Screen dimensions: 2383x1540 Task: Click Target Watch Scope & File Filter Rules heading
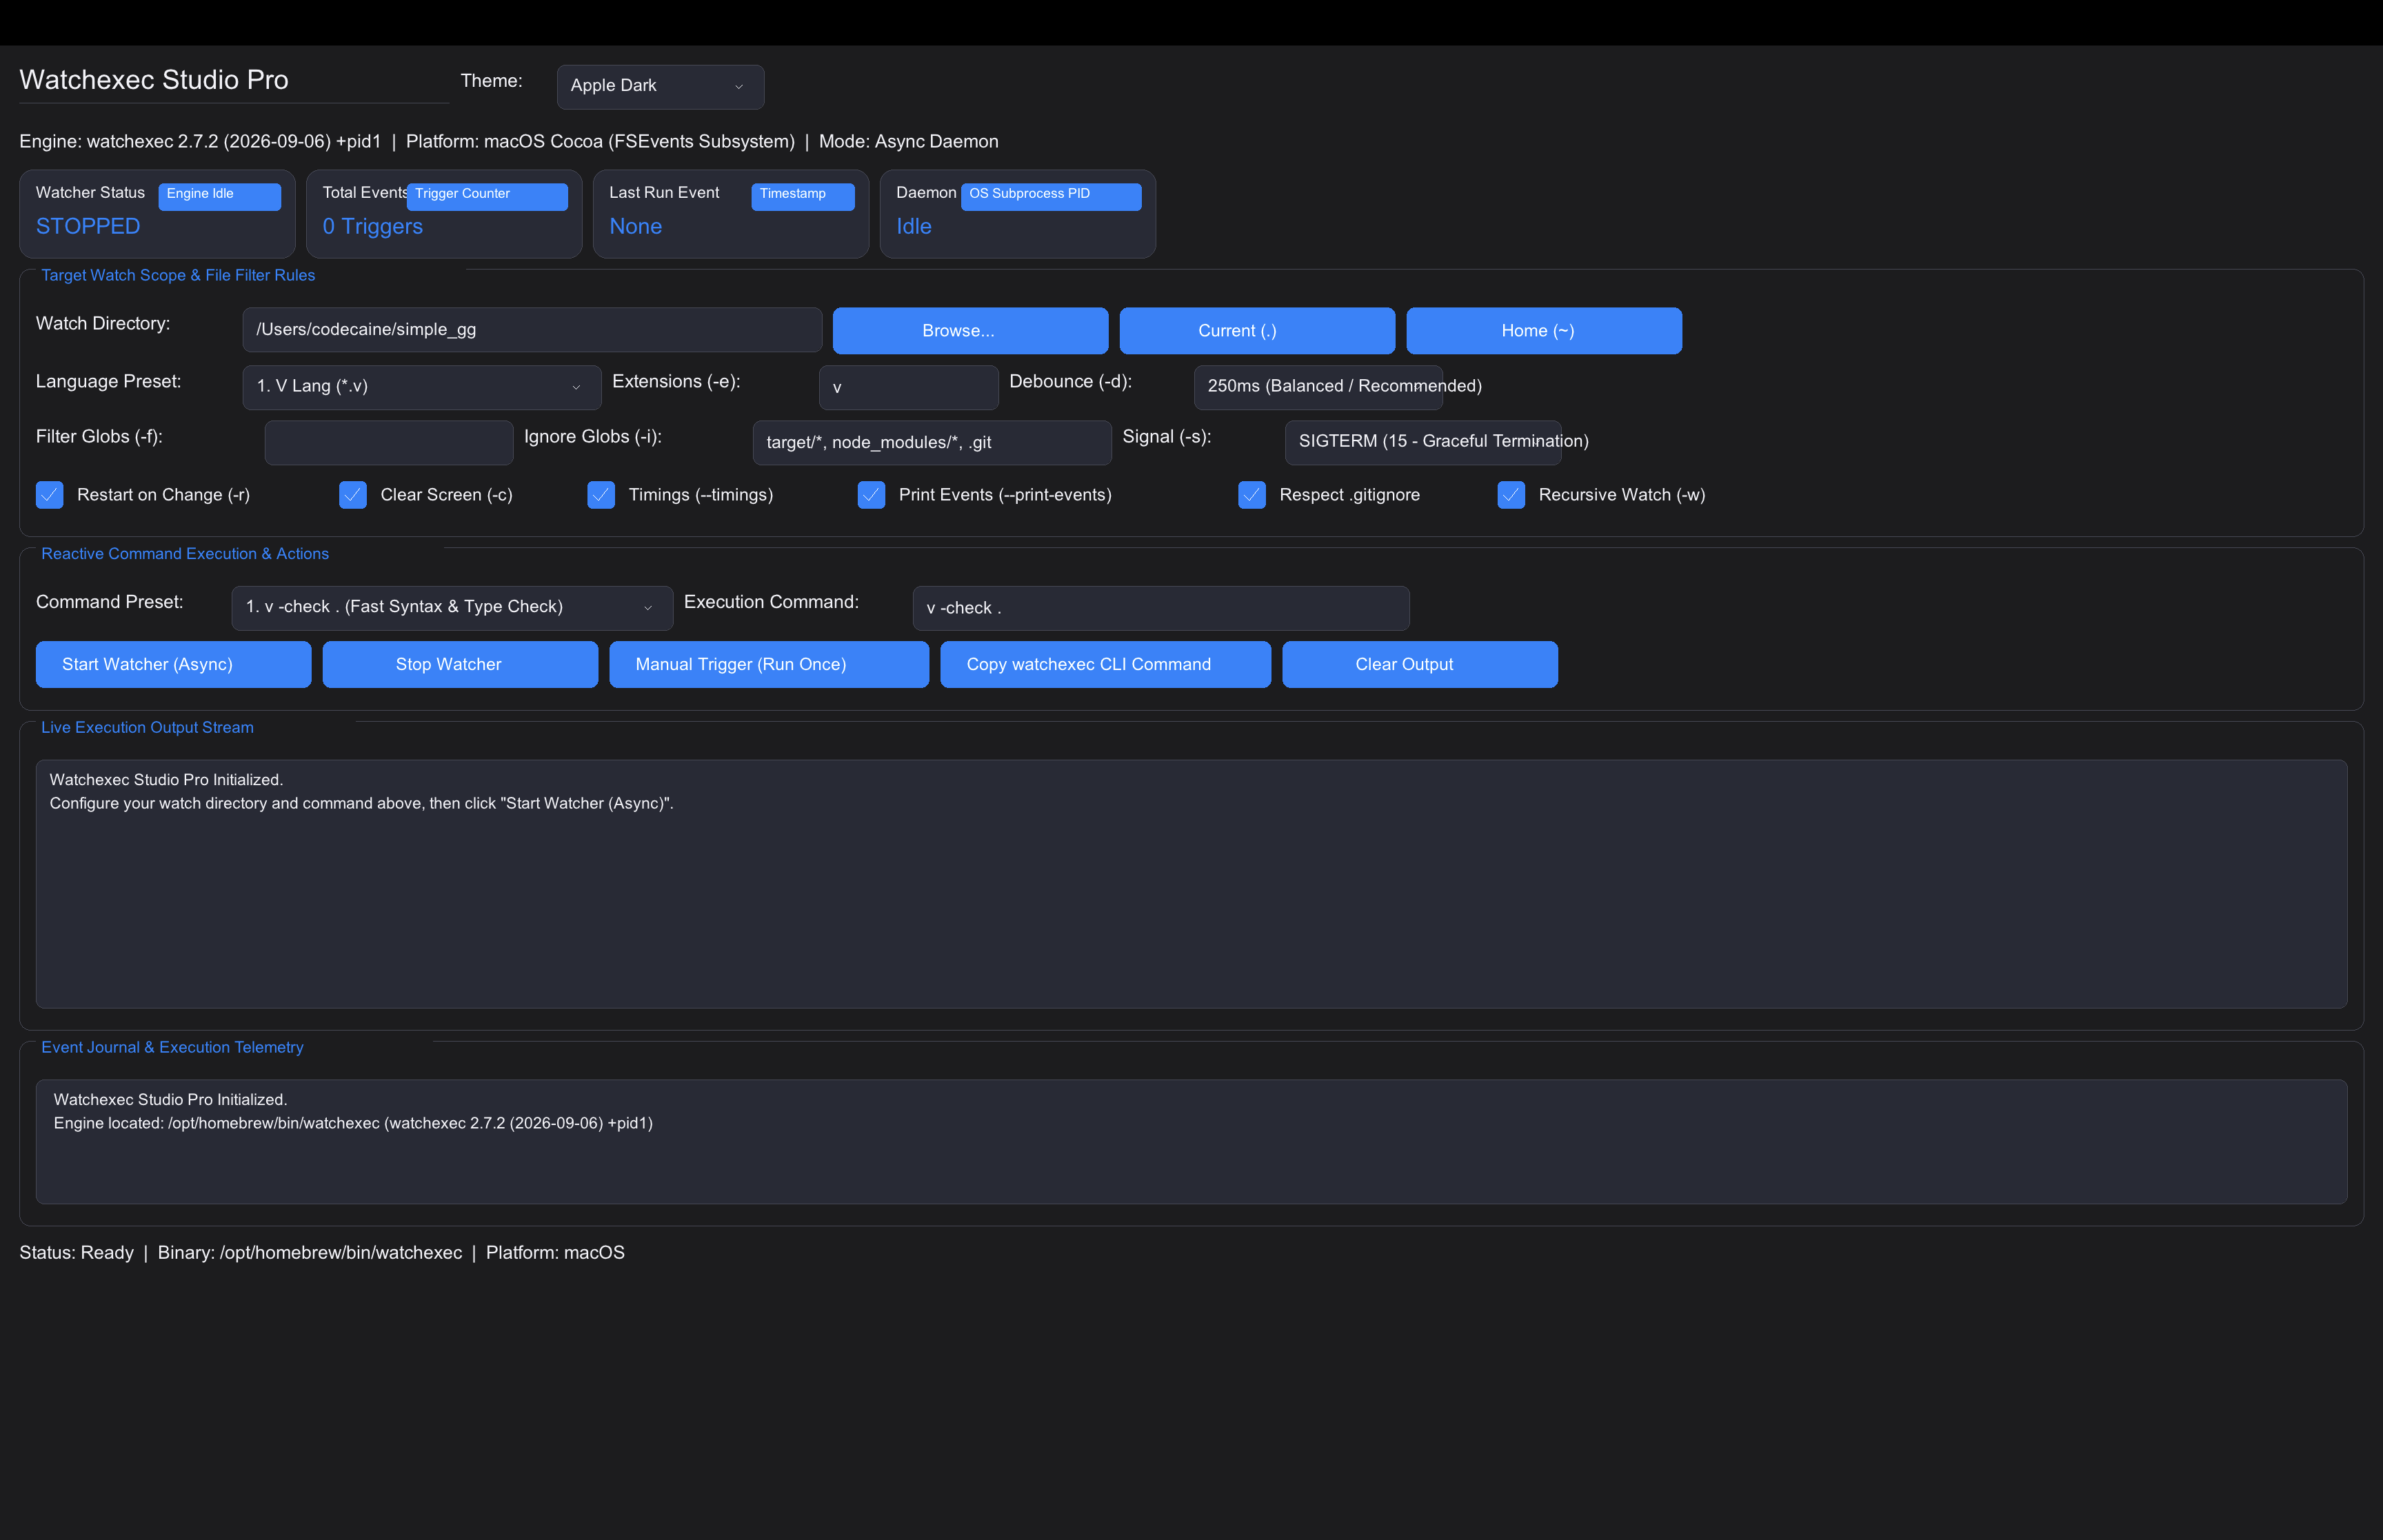(178, 275)
